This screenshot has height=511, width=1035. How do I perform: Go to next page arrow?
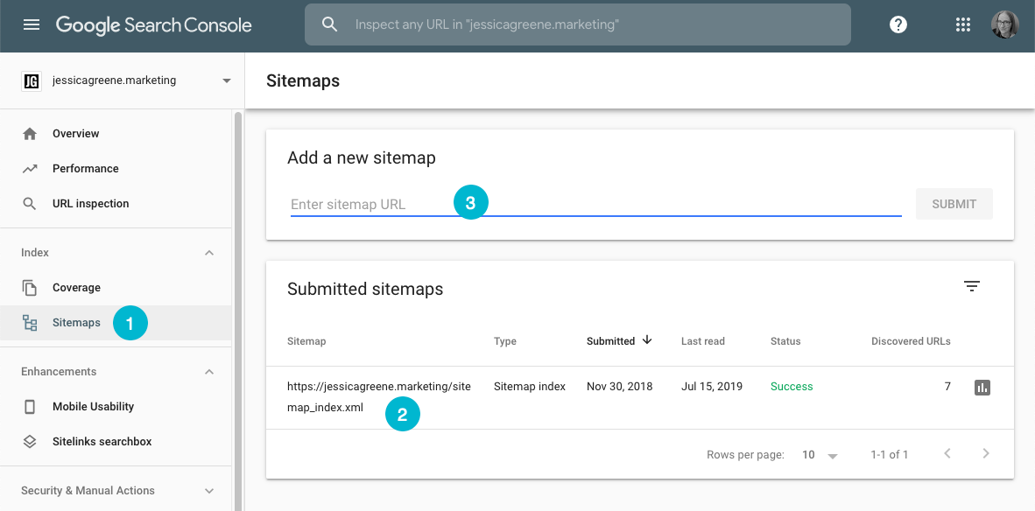[x=986, y=454]
